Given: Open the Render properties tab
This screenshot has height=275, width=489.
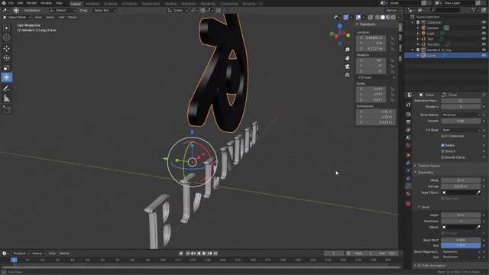Looking at the screenshot, I should [408, 115].
